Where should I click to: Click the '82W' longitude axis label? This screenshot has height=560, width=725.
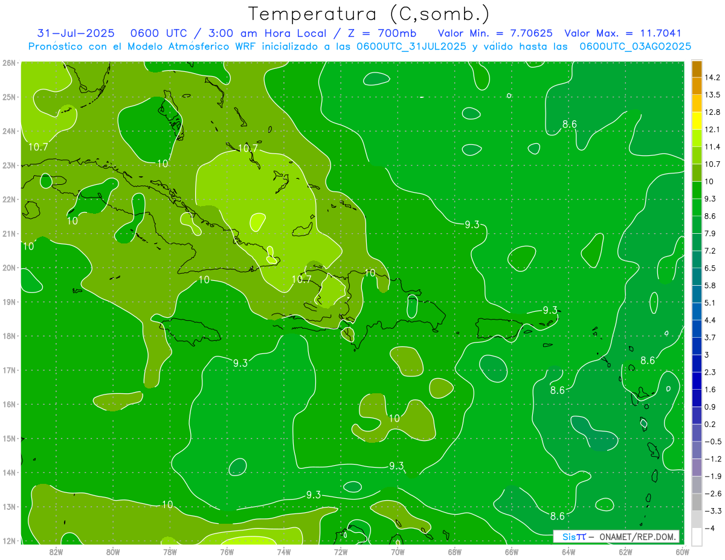tap(56, 552)
